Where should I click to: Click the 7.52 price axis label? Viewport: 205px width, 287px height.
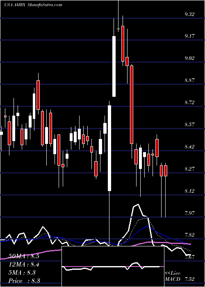[189, 279]
